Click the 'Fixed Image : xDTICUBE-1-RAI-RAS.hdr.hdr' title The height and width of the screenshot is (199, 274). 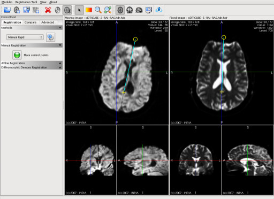click(x=199, y=18)
